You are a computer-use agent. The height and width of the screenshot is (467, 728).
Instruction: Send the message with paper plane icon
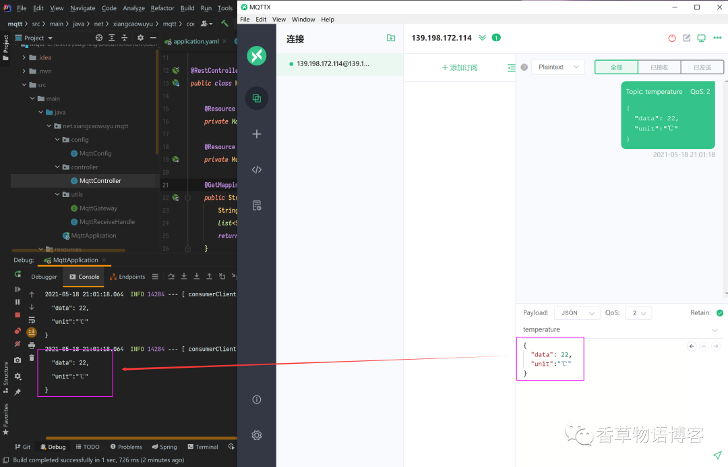click(x=717, y=455)
